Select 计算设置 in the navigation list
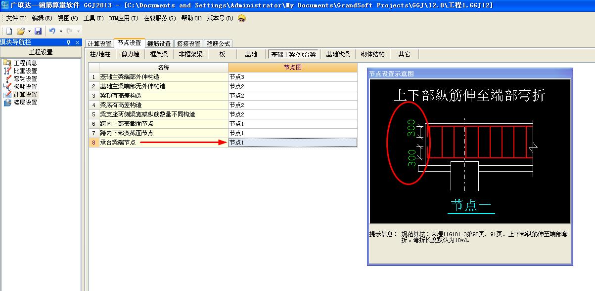The height and width of the screenshot is (291, 595). (x=25, y=95)
